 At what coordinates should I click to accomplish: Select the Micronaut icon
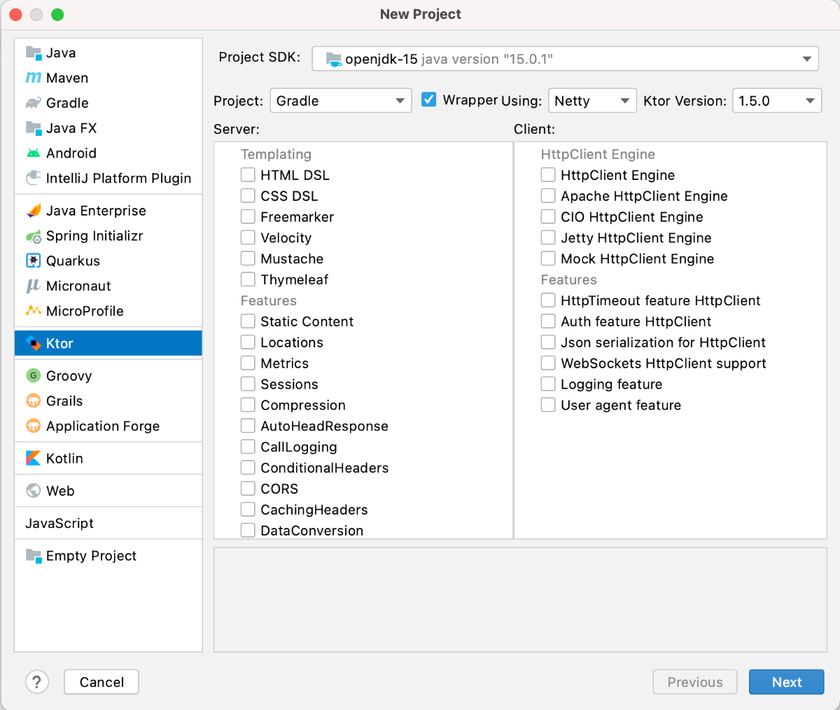pyautogui.click(x=34, y=286)
